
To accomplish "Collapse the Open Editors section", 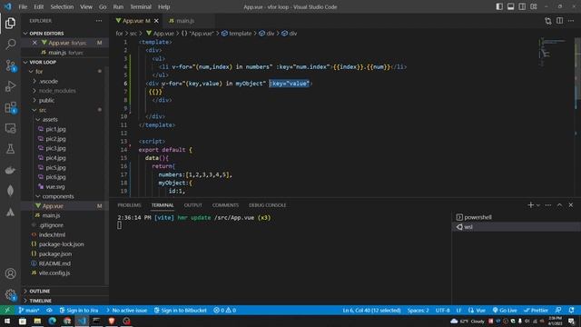I will click(46, 34).
